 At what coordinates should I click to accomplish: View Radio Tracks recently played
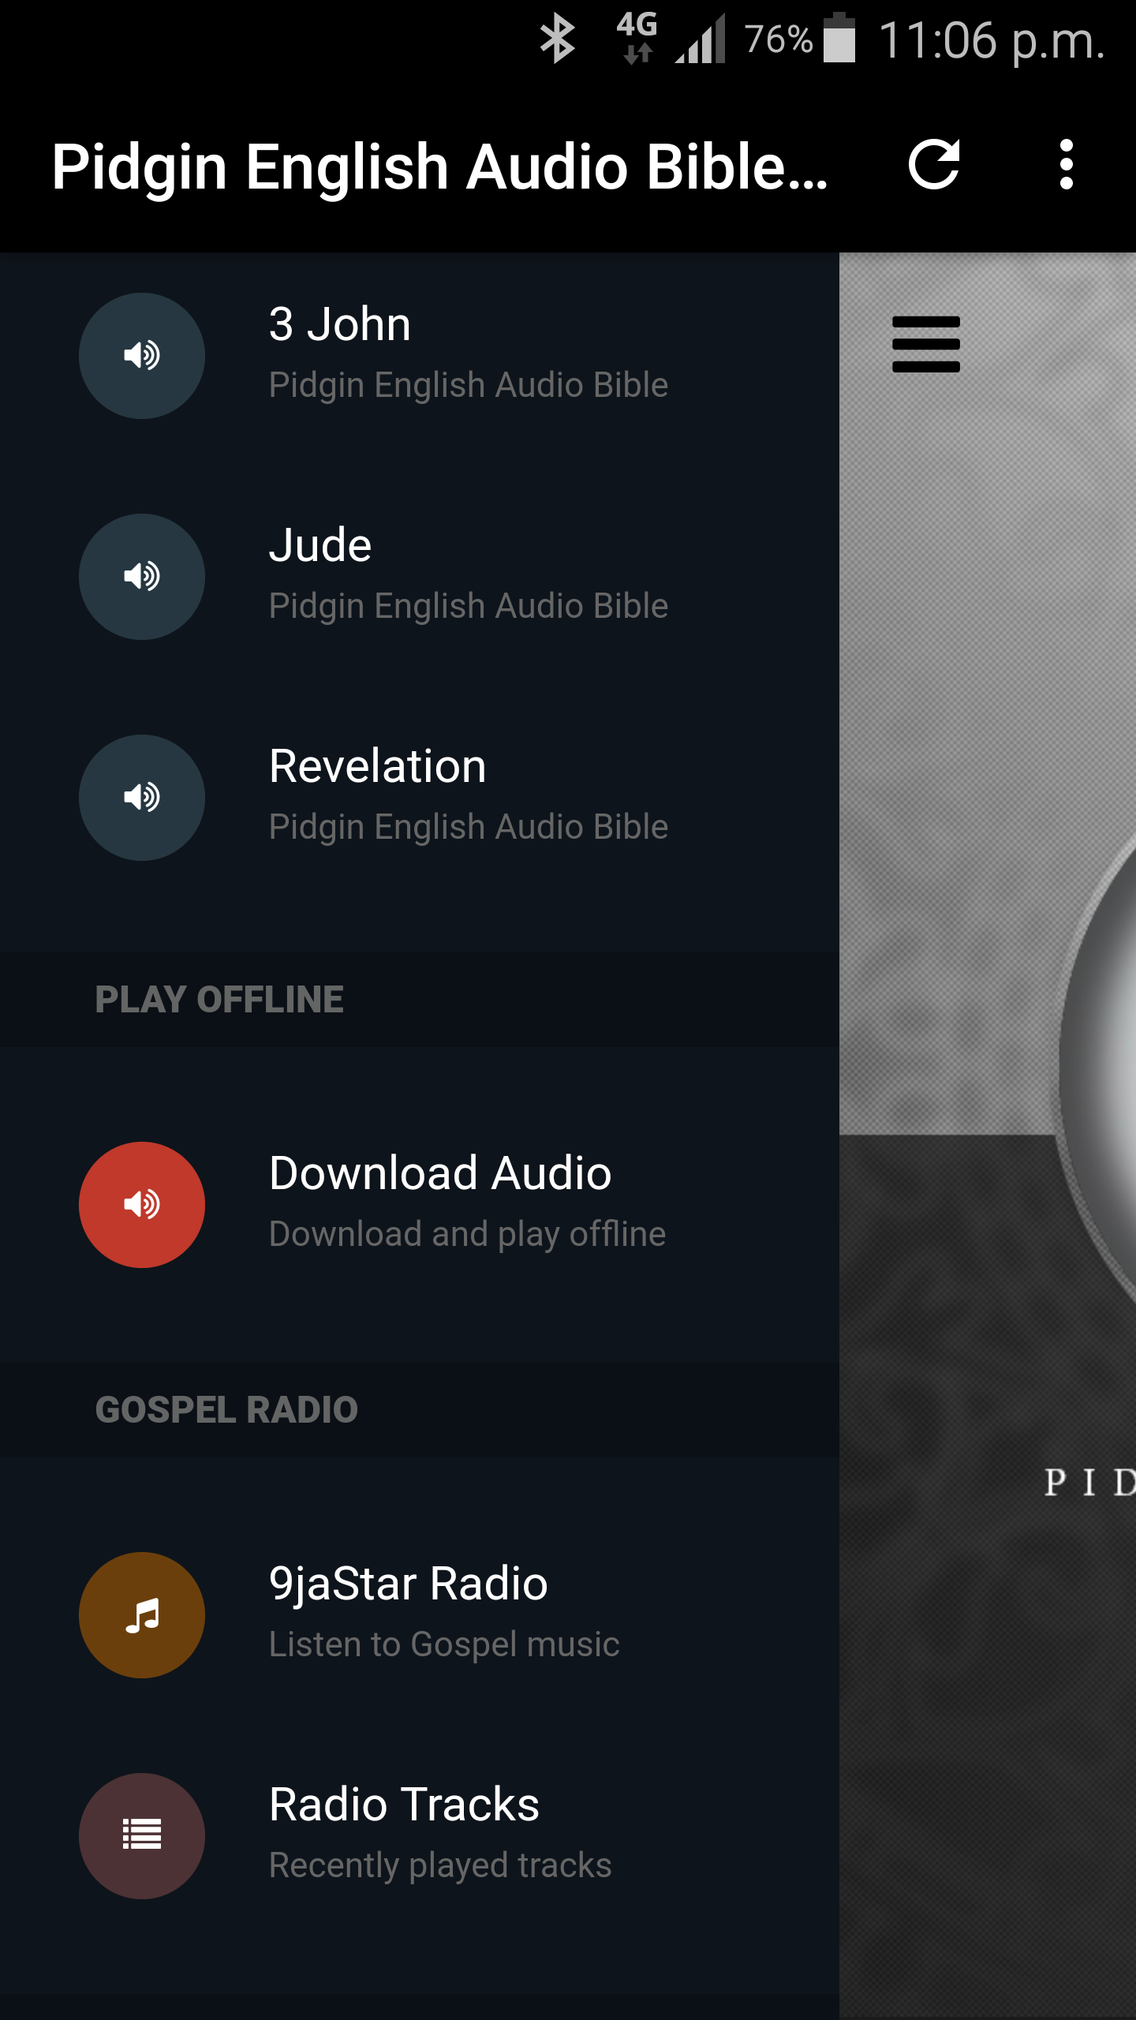point(420,1836)
